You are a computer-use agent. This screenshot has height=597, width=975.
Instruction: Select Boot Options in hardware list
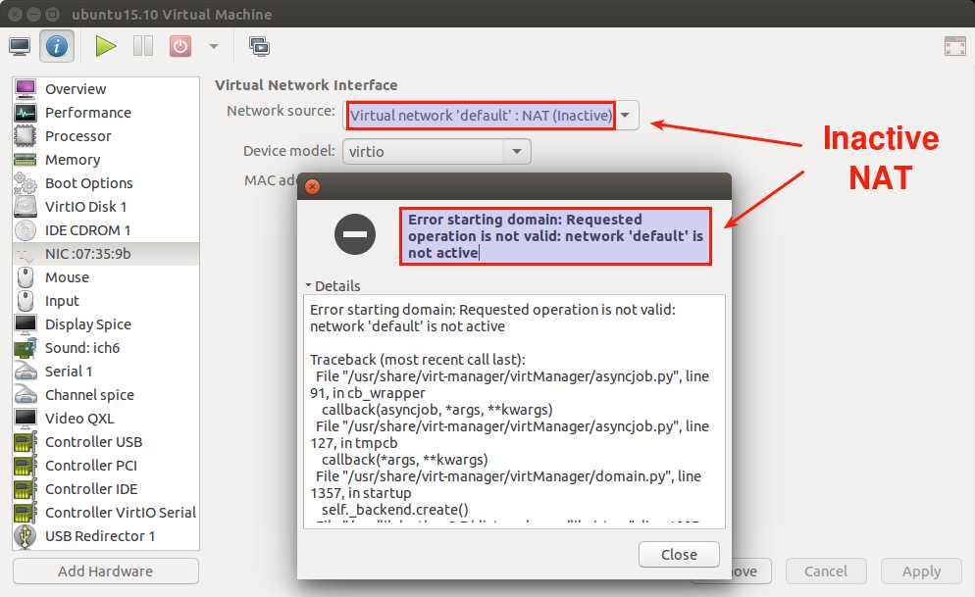click(x=88, y=183)
